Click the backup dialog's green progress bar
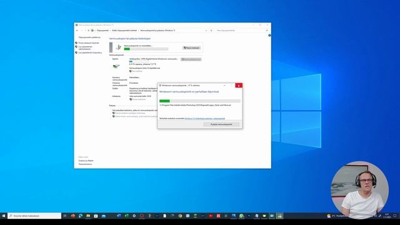 point(200,101)
